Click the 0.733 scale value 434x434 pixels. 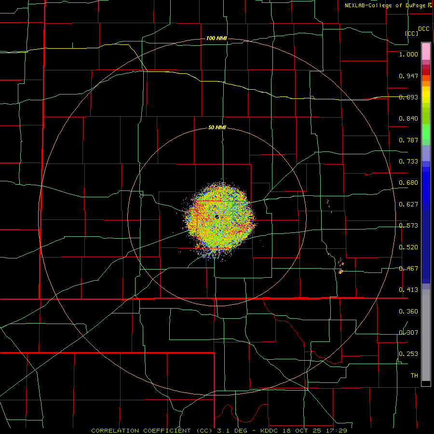tap(408, 162)
